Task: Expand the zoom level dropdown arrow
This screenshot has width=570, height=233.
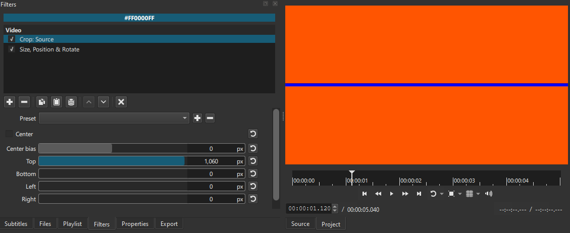Action: point(460,194)
